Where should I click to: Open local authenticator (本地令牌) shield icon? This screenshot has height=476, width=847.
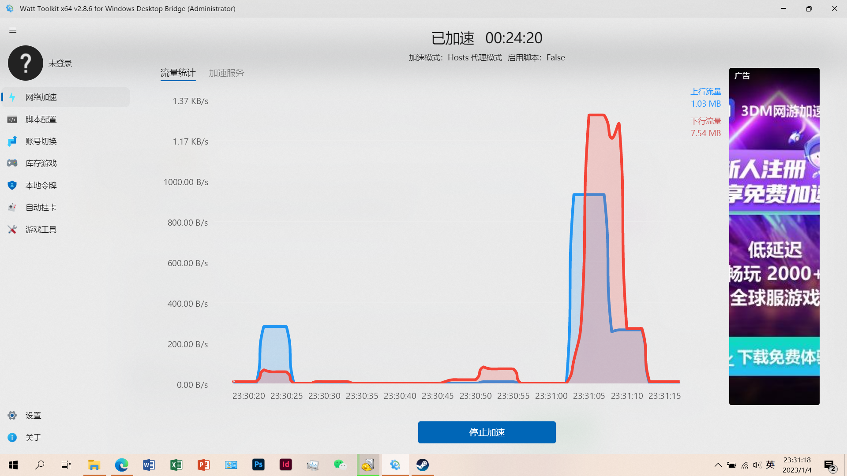pos(12,185)
